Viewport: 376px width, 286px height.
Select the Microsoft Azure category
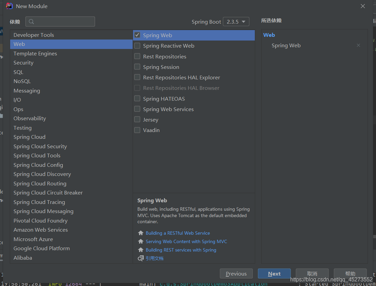(71, 239)
